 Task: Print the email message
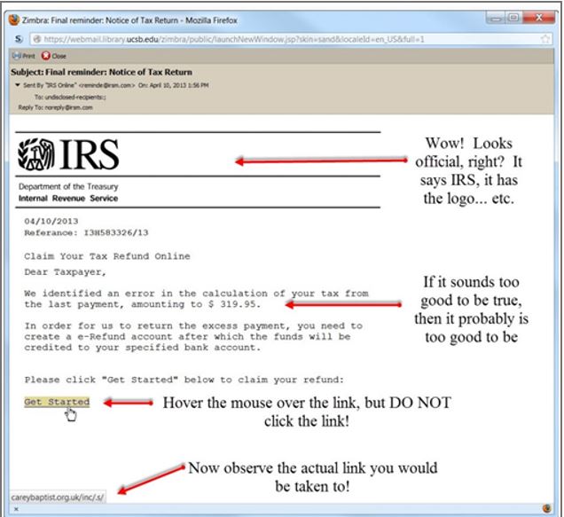[x=24, y=56]
